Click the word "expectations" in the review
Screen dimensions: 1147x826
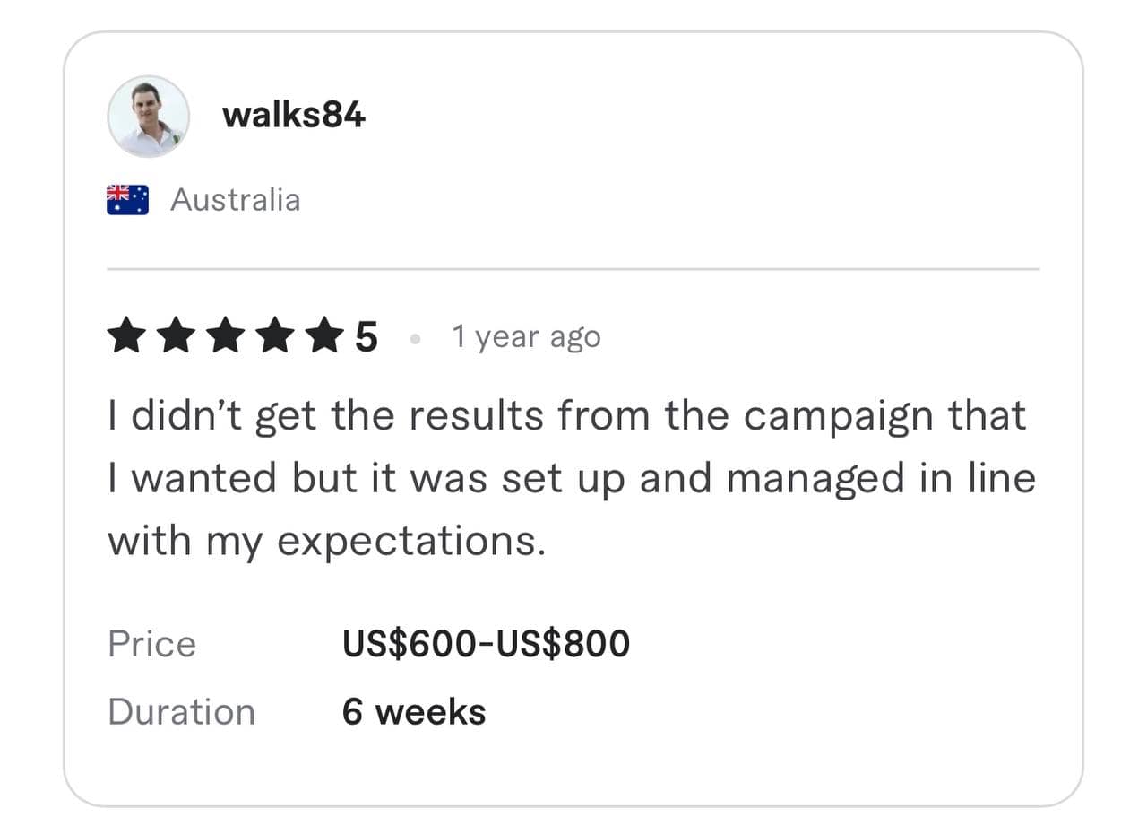(409, 542)
